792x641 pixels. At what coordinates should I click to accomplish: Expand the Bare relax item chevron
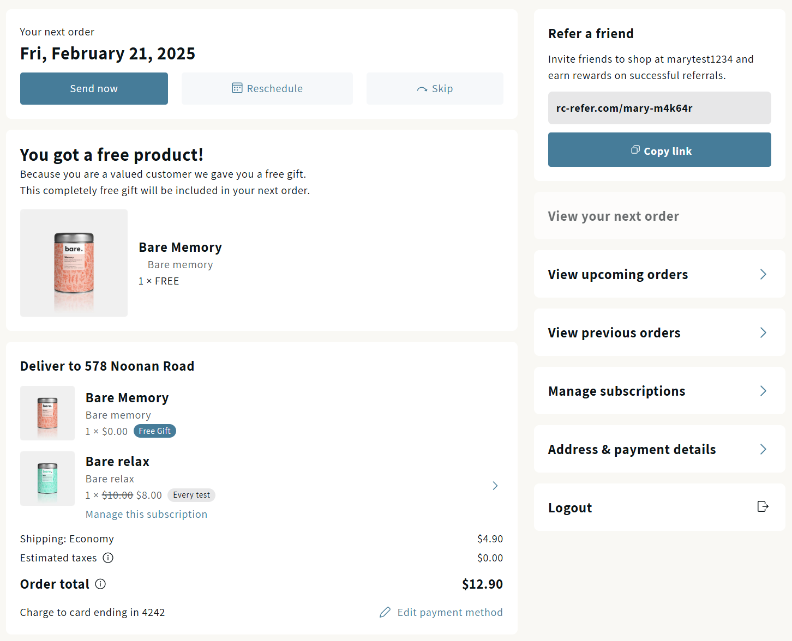point(495,486)
